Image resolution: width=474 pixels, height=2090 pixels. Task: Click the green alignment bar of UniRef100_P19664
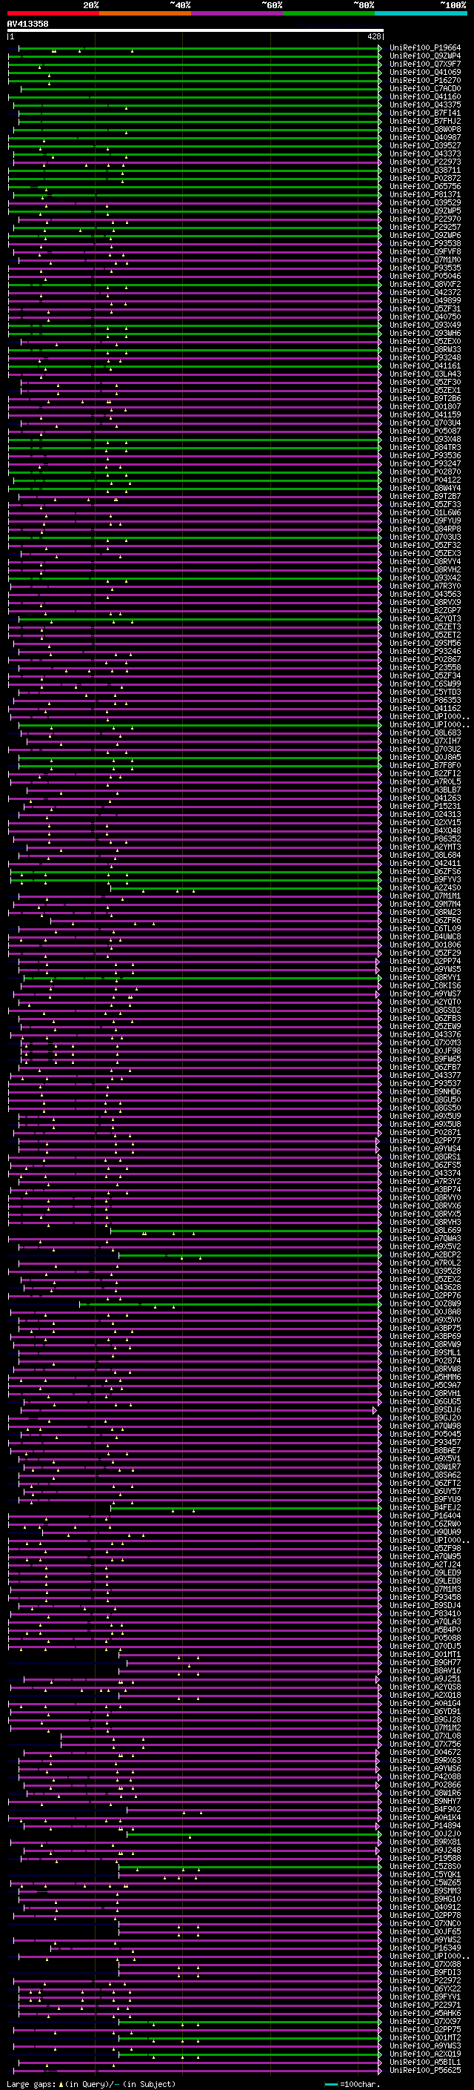point(198,48)
